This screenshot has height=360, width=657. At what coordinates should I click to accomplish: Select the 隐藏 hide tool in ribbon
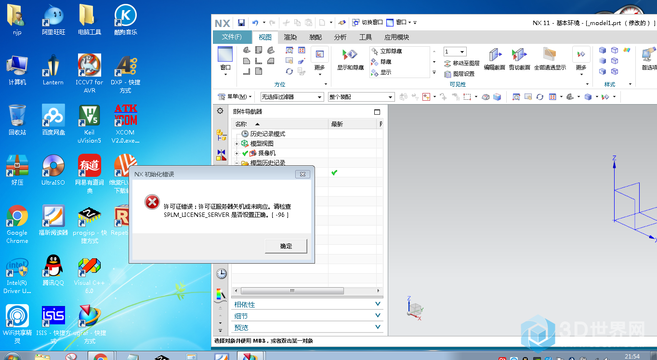pos(381,62)
